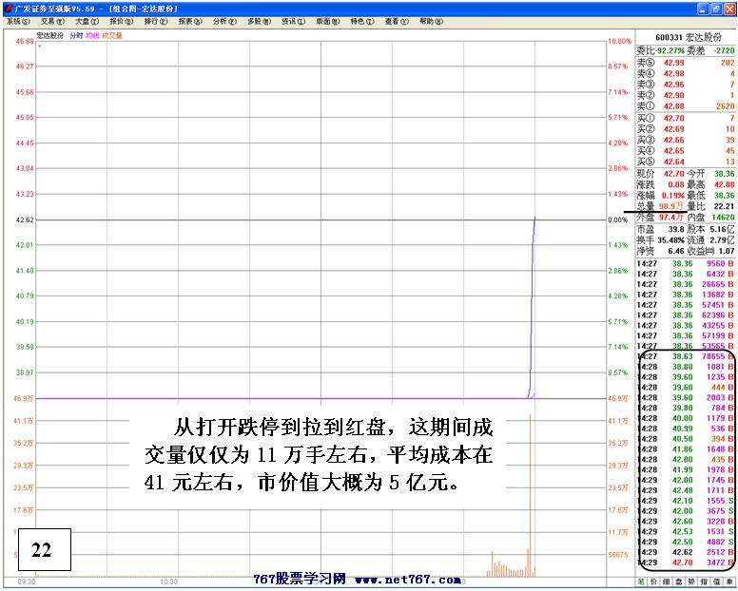Open the 报表 menu
Viewport: 738px width, 591px height.
[190, 21]
